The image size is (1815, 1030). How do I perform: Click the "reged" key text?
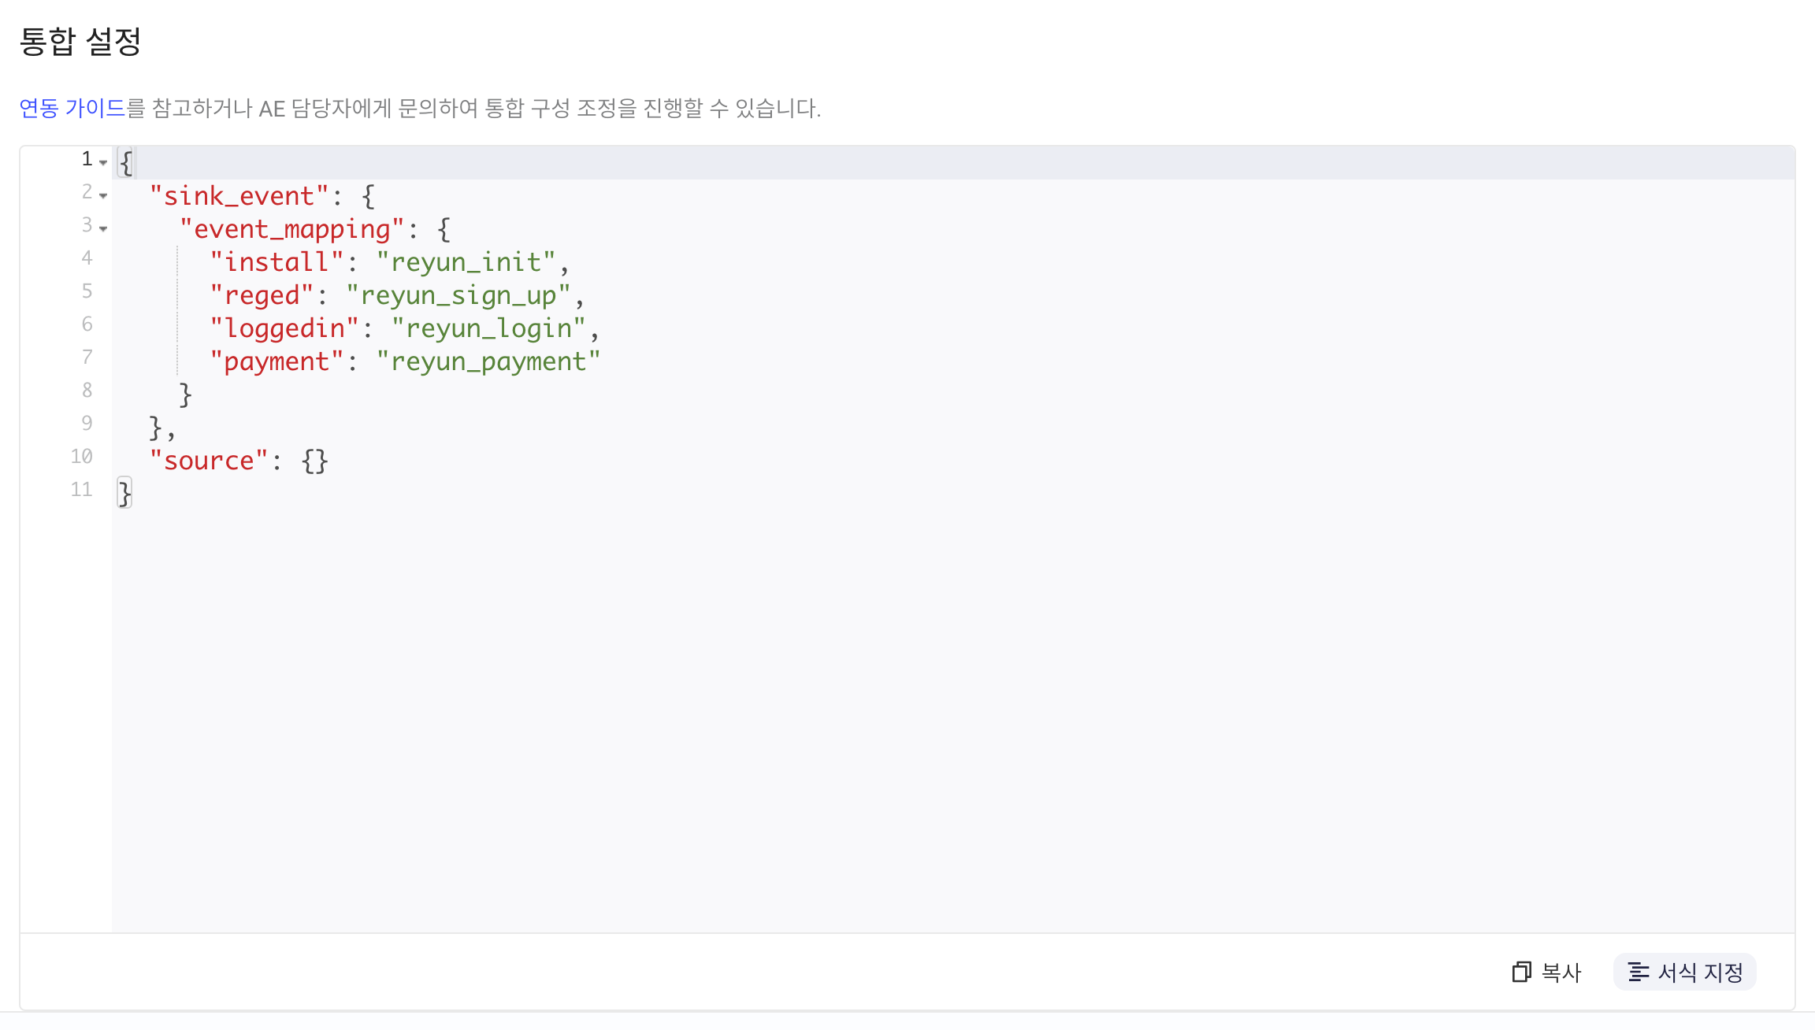[x=262, y=295]
